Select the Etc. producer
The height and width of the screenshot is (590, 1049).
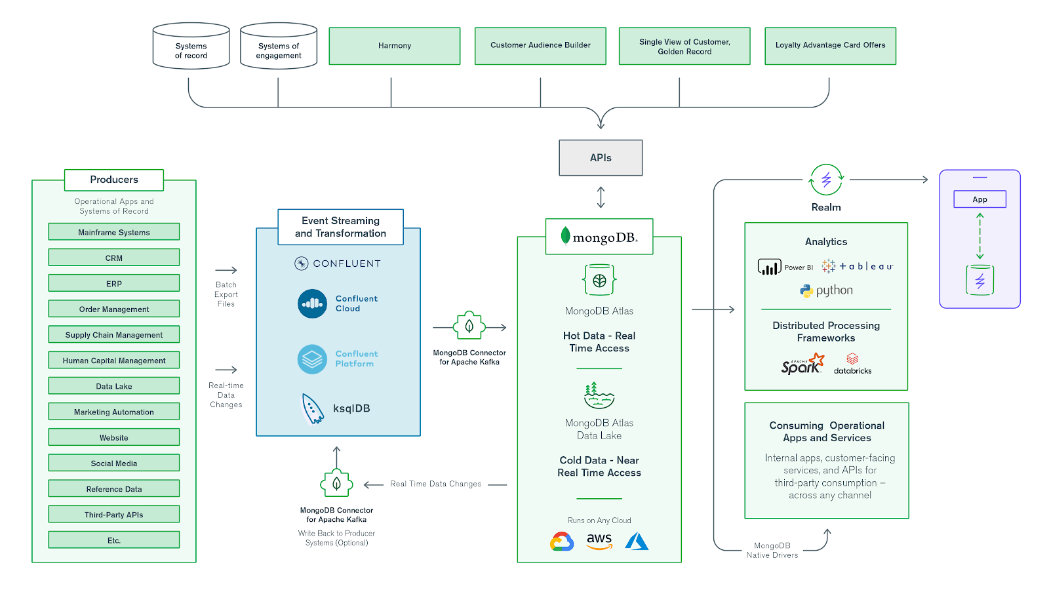tap(114, 540)
